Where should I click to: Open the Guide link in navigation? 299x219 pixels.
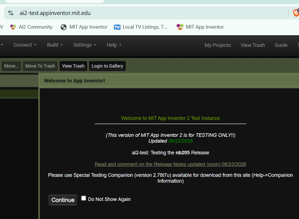pos(281,45)
